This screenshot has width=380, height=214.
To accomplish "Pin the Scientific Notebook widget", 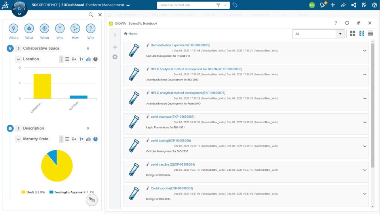I will [x=359, y=23].
